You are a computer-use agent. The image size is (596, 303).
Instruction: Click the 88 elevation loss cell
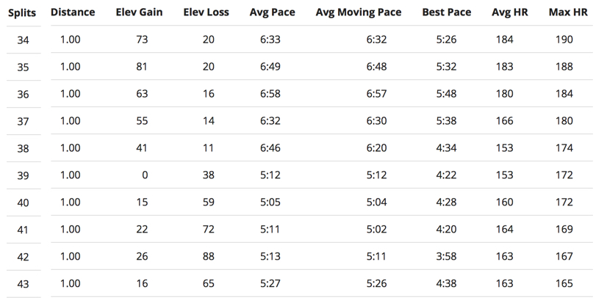tap(209, 256)
